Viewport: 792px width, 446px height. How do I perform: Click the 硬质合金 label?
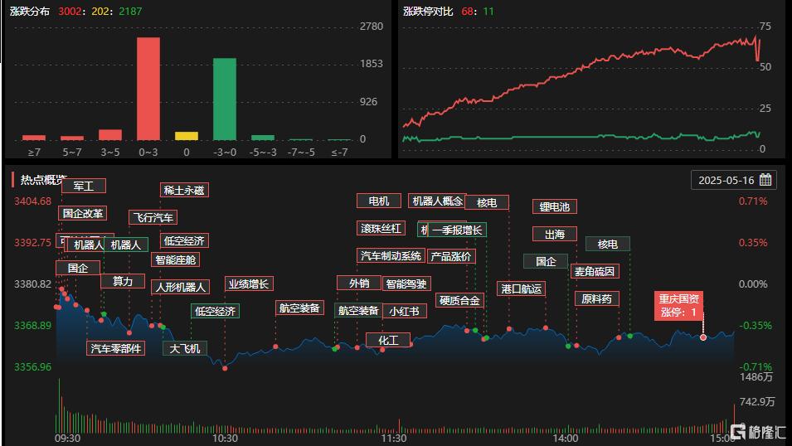[x=459, y=301]
